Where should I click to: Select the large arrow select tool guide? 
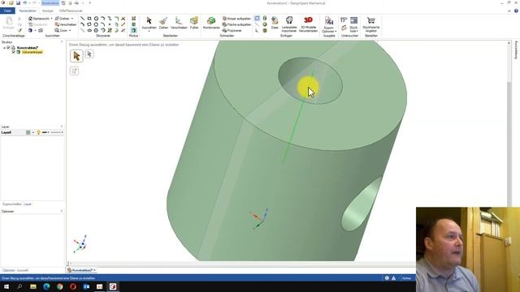[76, 56]
